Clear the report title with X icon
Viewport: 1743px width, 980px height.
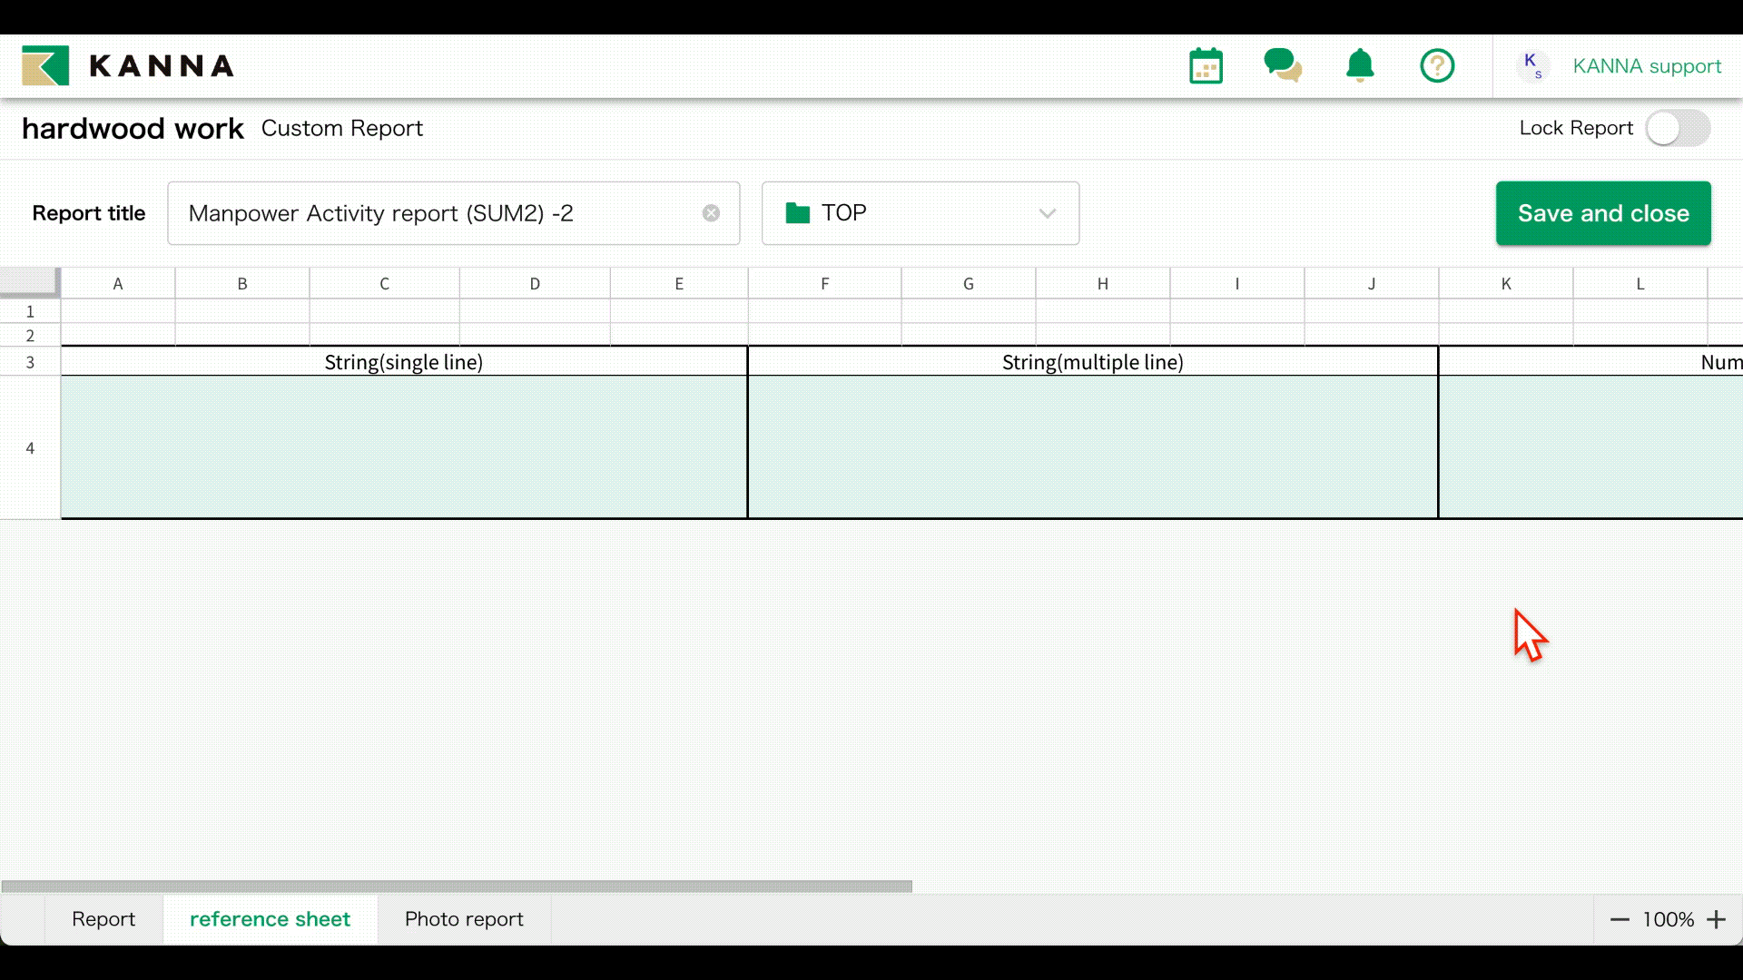[x=711, y=213]
